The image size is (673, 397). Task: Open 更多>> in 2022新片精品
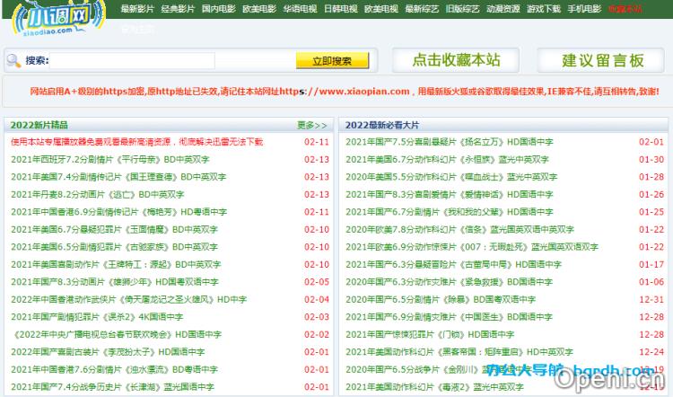click(312, 125)
